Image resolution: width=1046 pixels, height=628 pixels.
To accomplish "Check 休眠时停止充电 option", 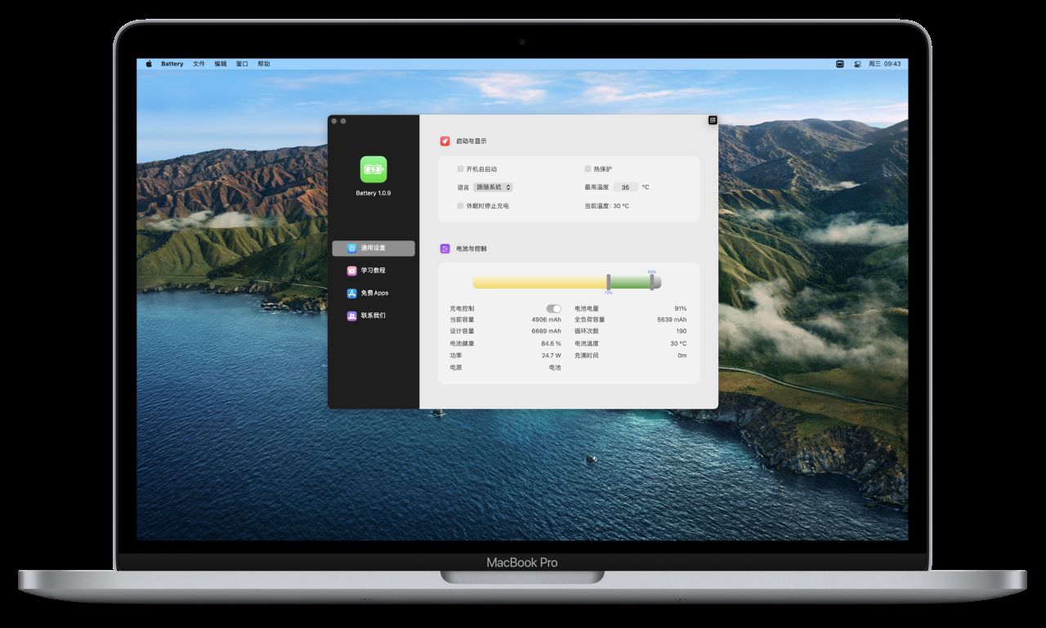I will [x=460, y=206].
